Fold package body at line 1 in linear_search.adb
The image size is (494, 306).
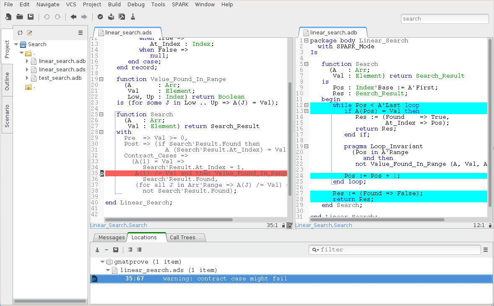point(306,40)
